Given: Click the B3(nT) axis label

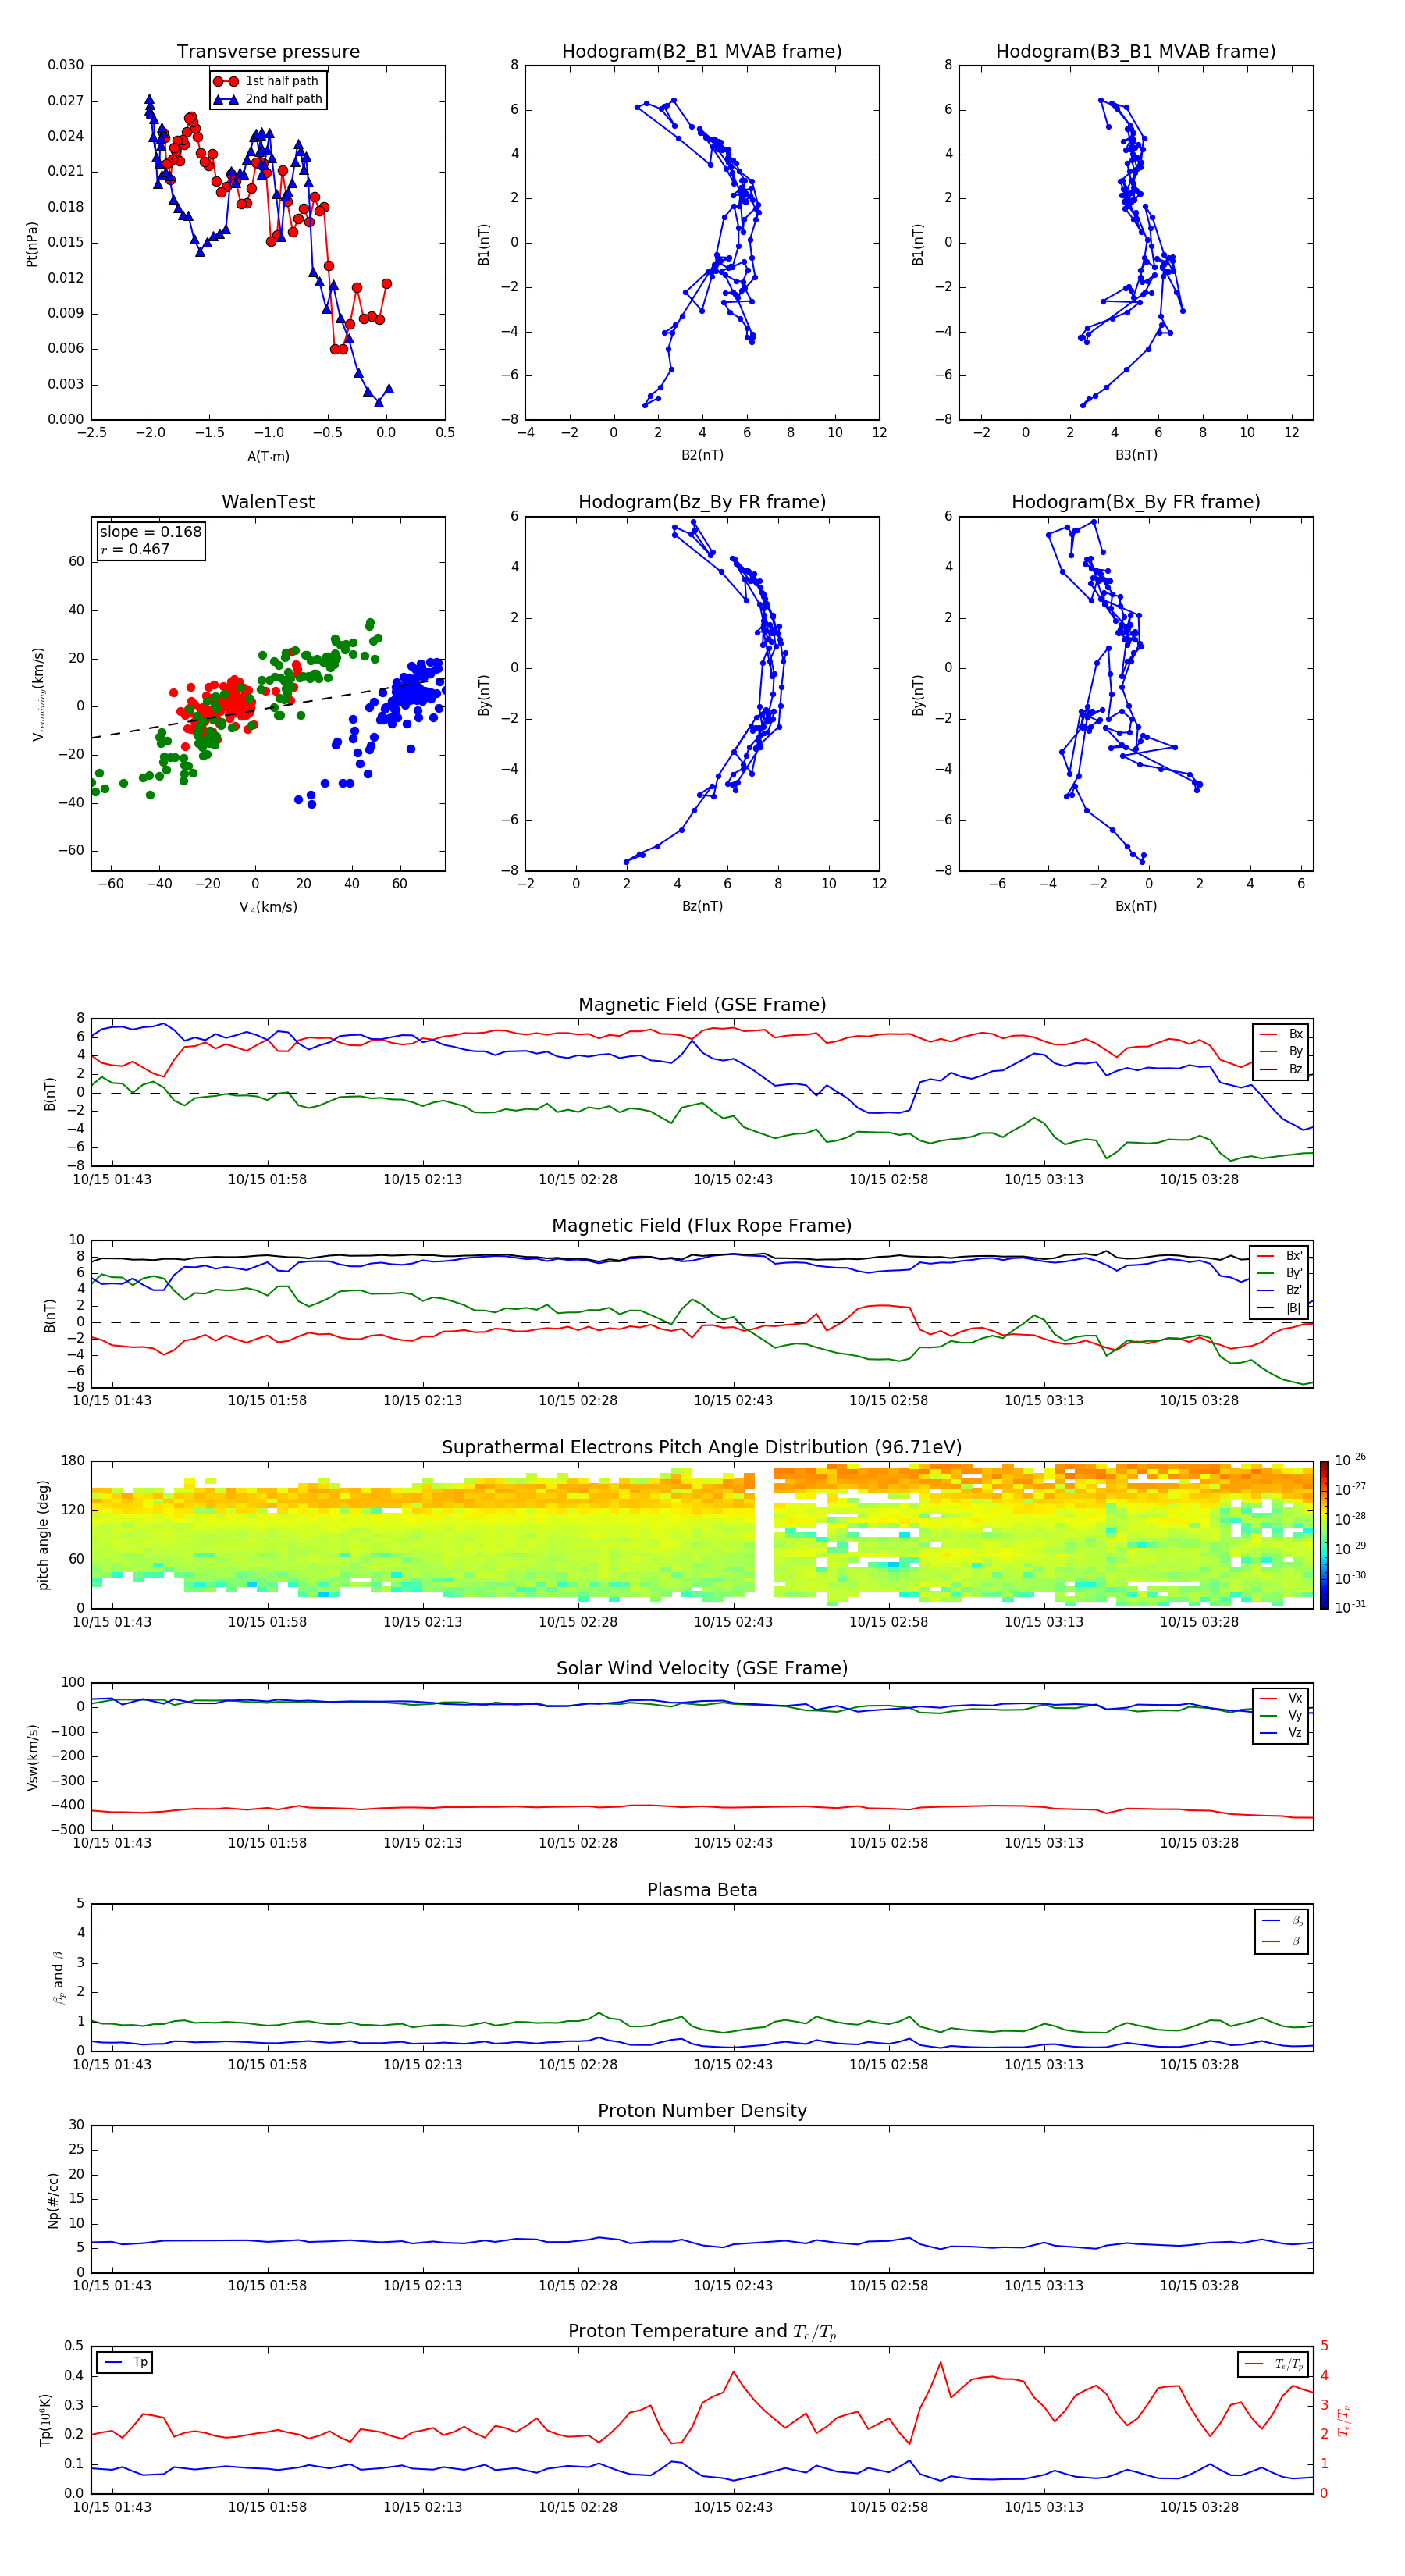Looking at the screenshot, I should (1136, 455).
